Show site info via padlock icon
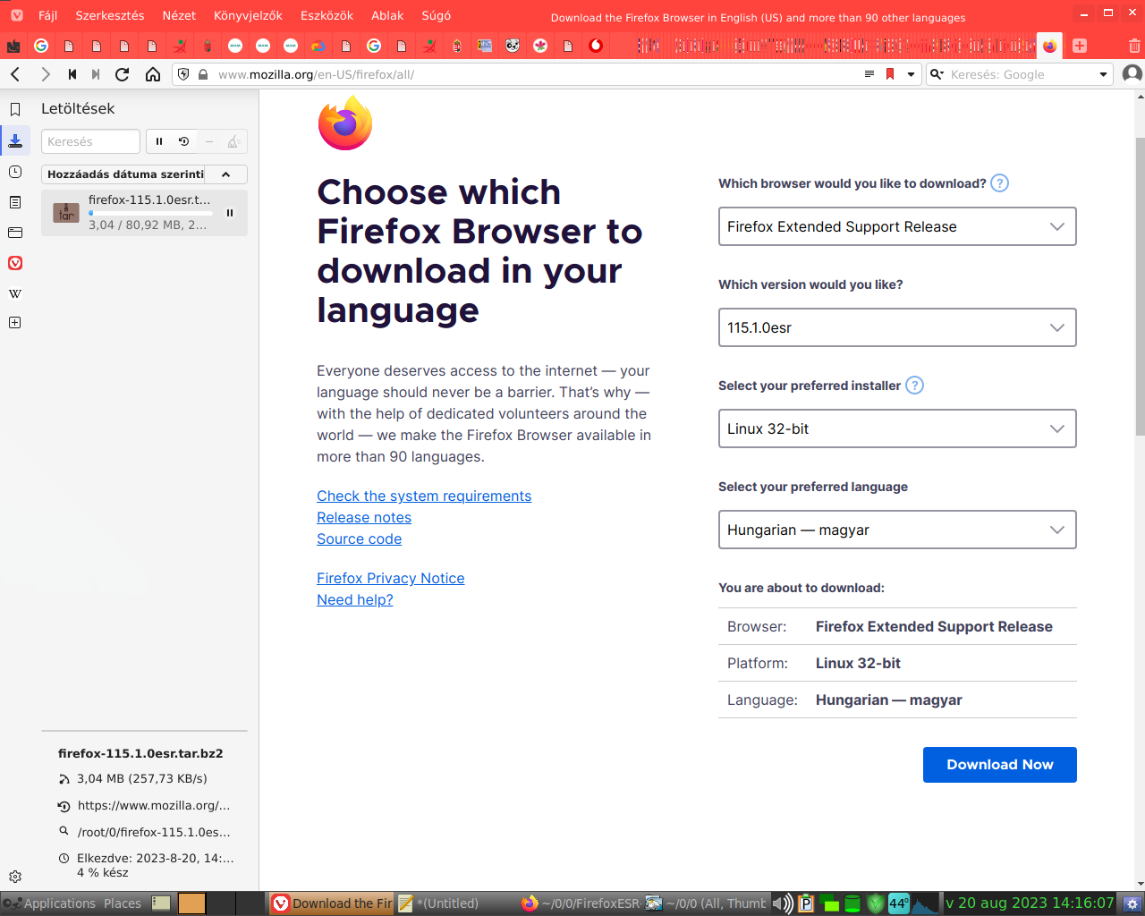The image size is (1145, 916). point(203,74)
